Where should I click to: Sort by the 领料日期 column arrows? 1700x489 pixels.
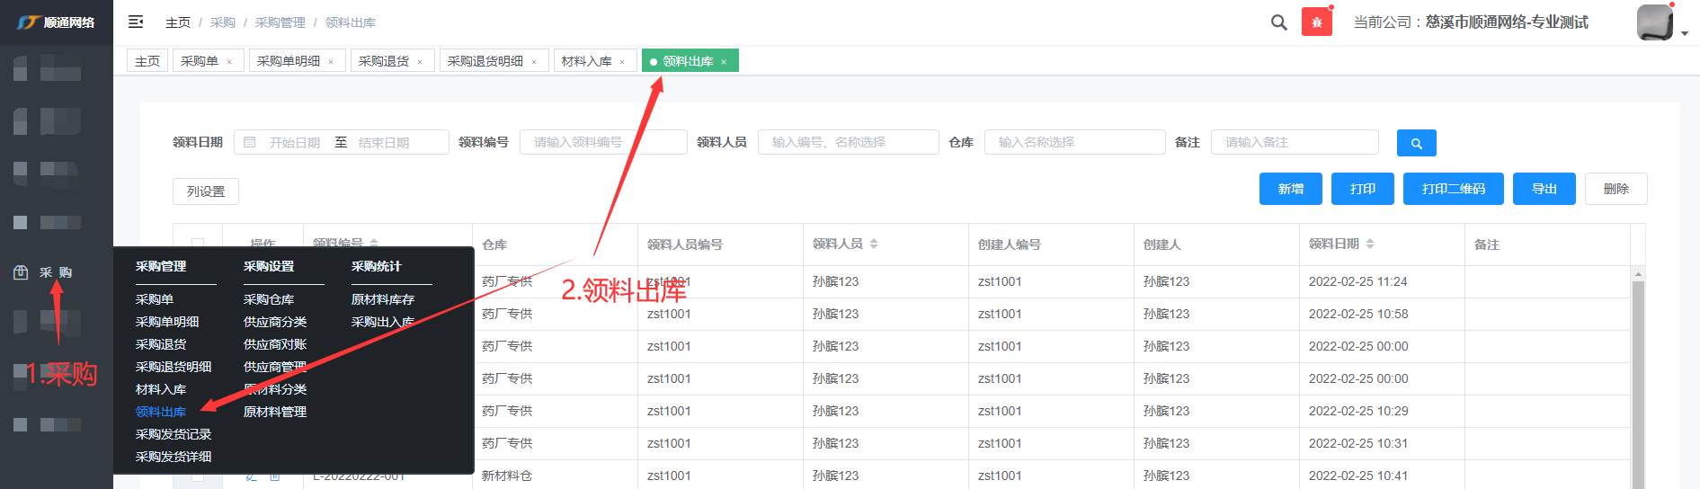[x=1370, y=244]
